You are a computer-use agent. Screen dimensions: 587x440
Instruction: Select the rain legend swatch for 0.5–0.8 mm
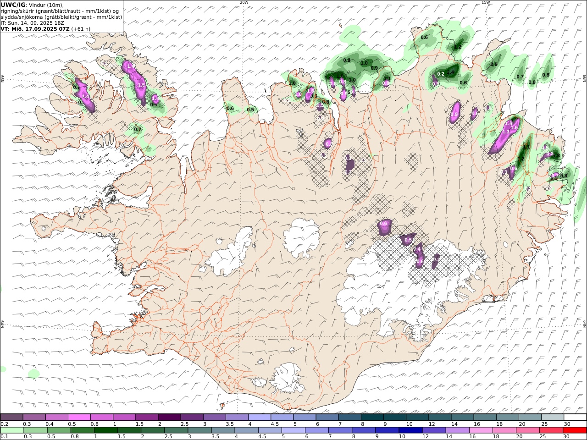(59, 430)
